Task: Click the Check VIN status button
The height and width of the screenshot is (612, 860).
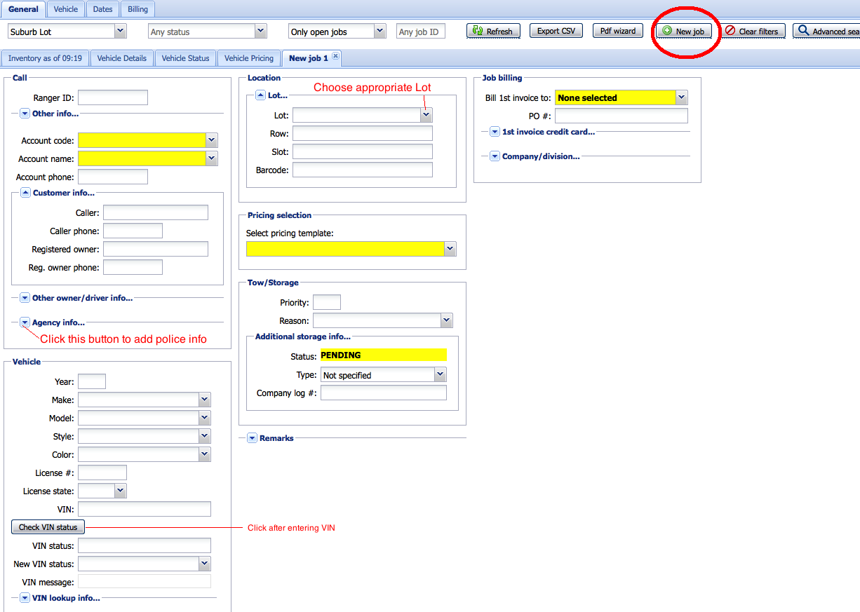Action: tap(48, 527)
